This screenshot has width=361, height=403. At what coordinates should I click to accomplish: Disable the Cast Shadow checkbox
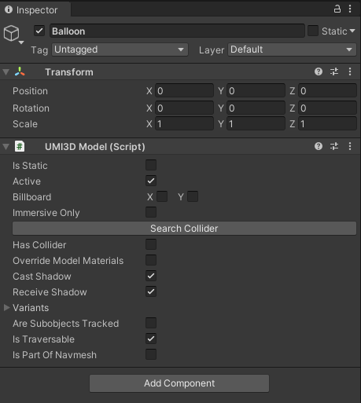(x=151, y=276)
